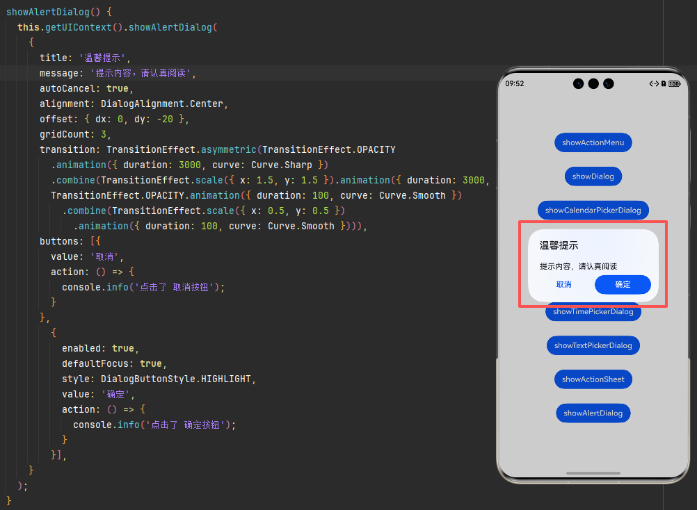The width and height of the screenshot is (697, 510).
Task: Click the value: '确定' code line
Action: [98, 394]
